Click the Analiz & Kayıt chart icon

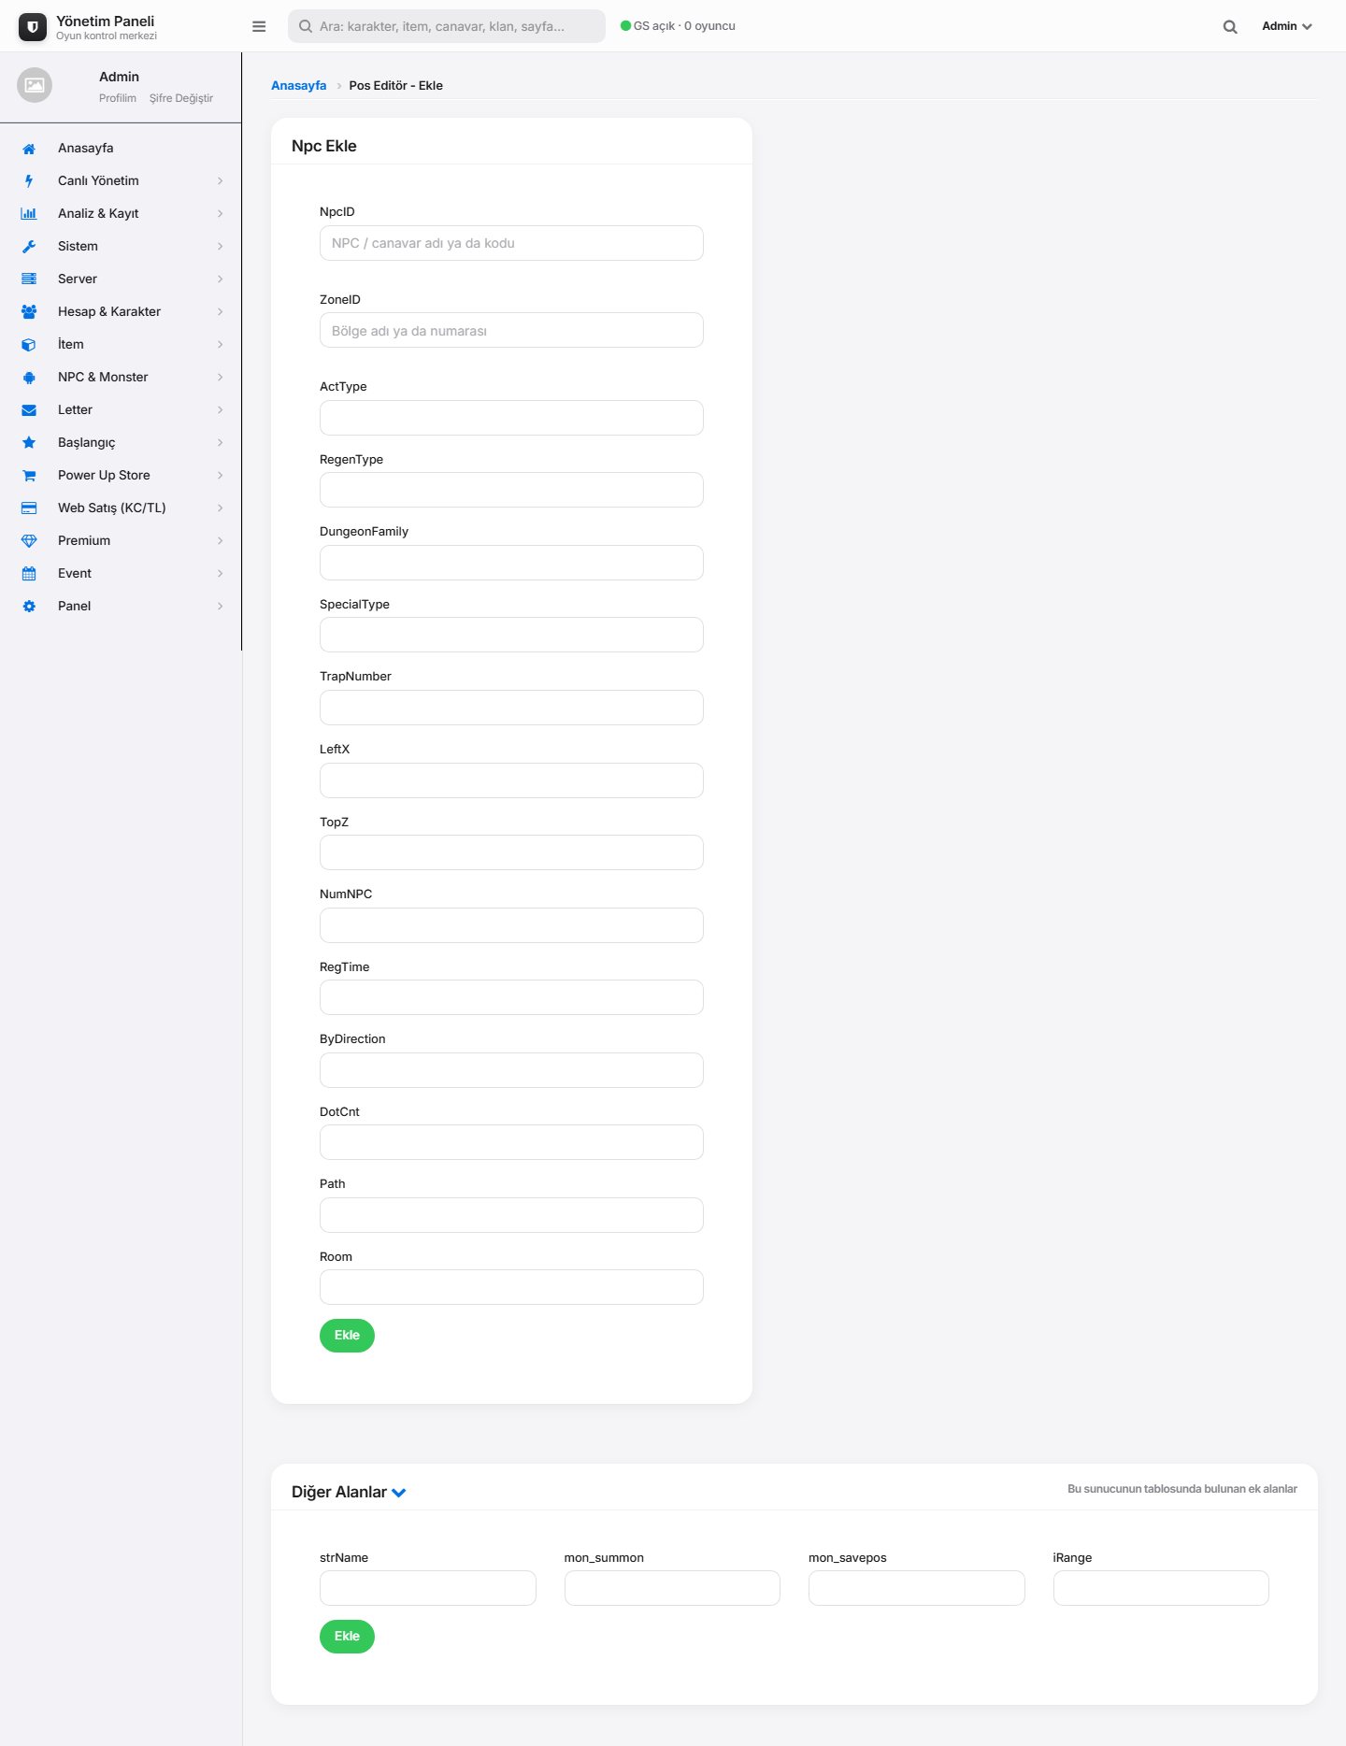(29, 214)
